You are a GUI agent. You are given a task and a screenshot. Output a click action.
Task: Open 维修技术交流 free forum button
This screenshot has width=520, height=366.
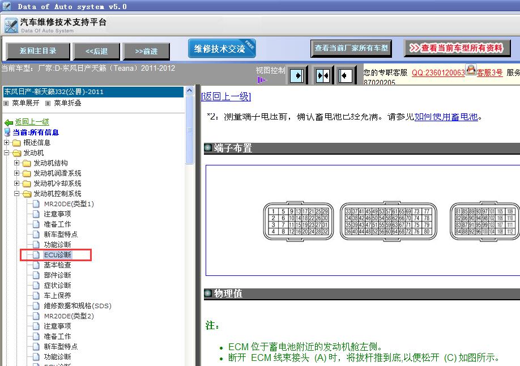(x=221, y=49)
